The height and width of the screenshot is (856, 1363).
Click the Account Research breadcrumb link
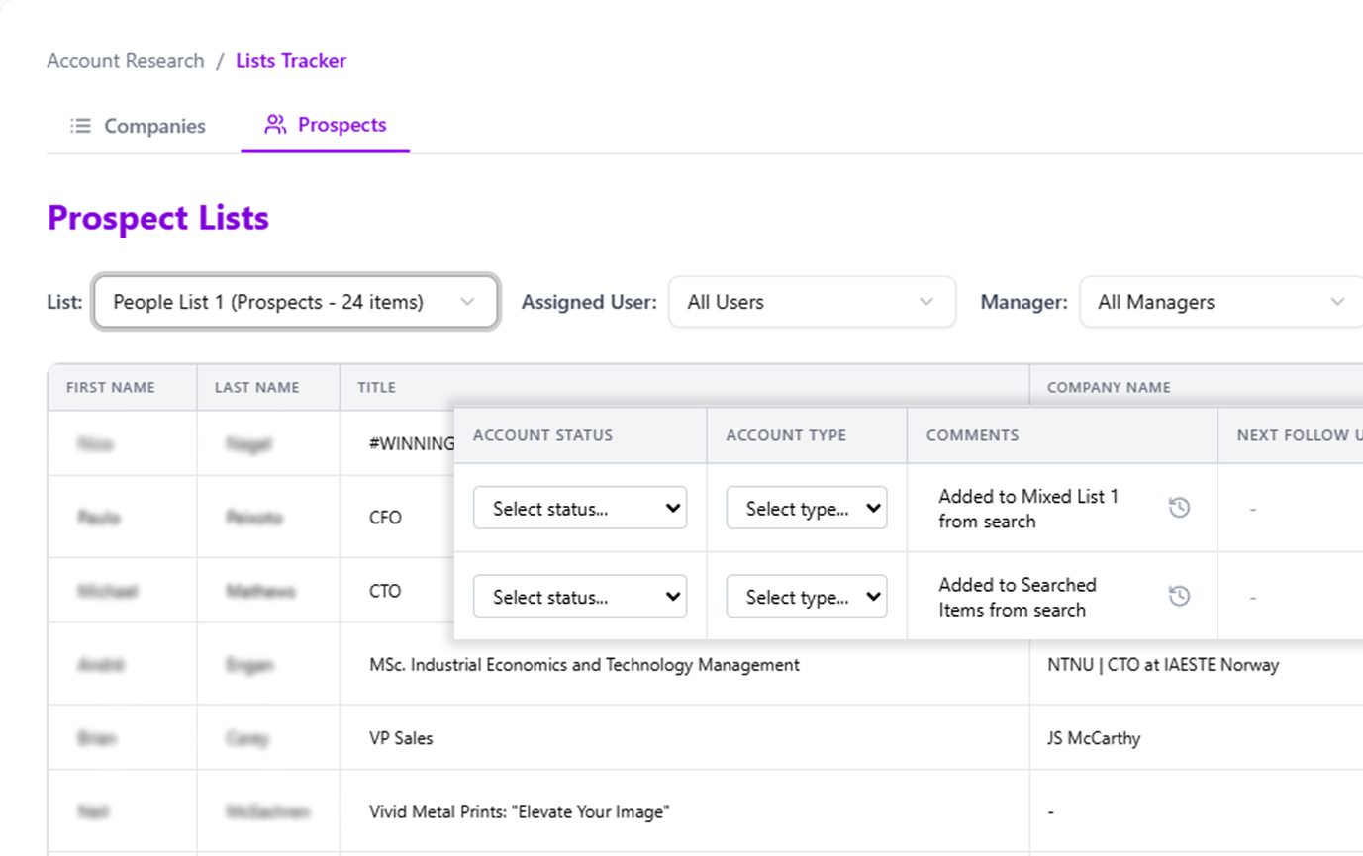125,60
